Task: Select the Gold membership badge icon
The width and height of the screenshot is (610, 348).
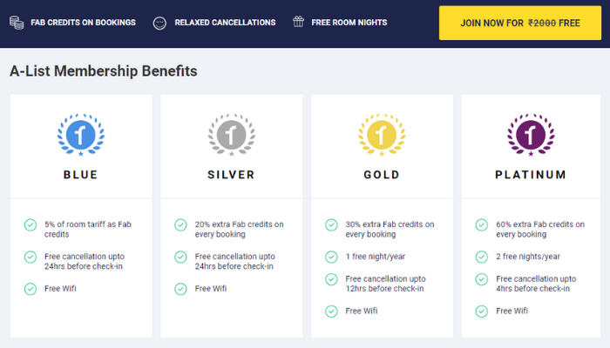Action: tap(381, 134)
